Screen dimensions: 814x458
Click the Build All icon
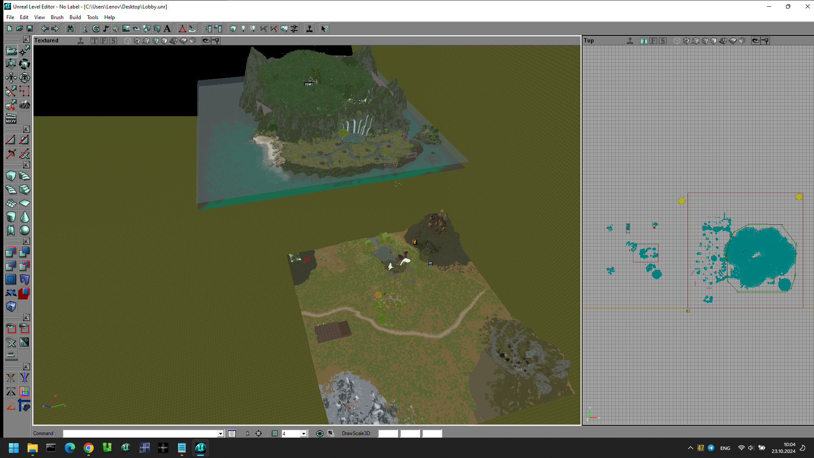point(284,29)
